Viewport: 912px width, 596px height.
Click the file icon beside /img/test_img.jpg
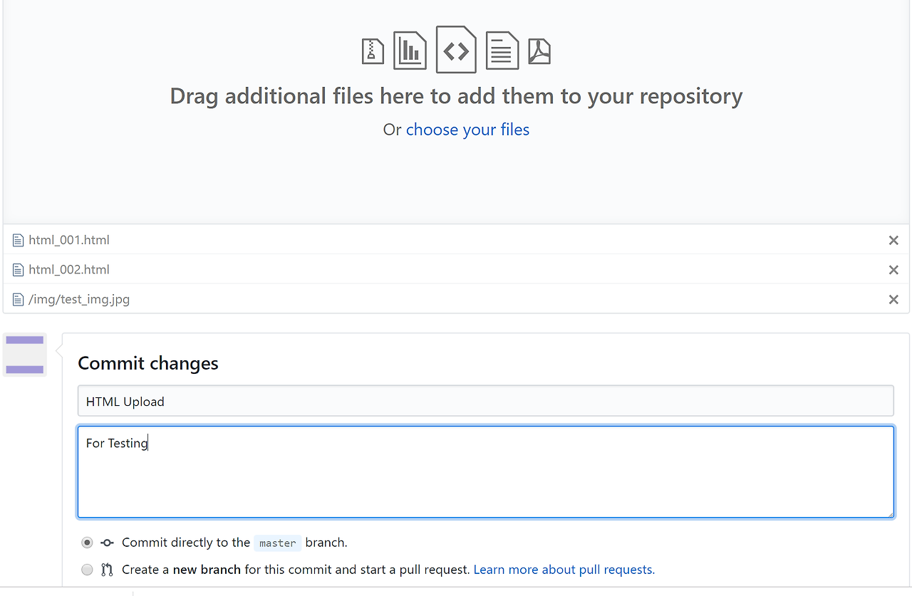(x=19, y=300)
